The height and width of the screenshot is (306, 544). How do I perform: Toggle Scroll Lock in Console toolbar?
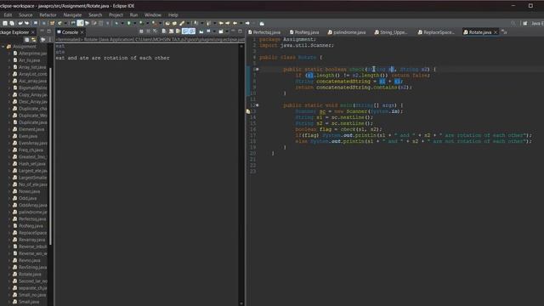pyautogui.click(x=172, y=31)
